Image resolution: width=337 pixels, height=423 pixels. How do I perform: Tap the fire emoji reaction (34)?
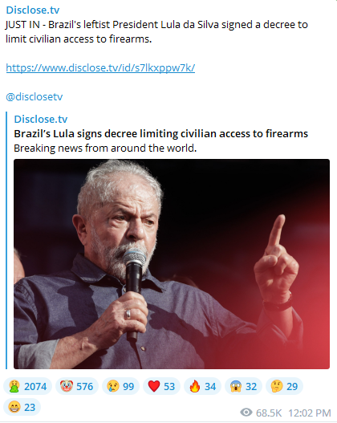[x=202, y=386]
